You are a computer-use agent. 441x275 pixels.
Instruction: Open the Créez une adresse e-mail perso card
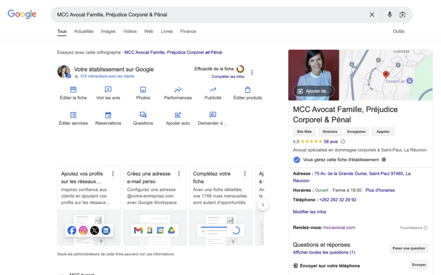155,206
